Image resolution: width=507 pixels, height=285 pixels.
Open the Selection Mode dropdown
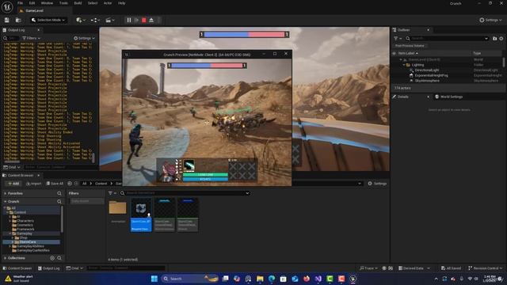pyautogui.click(x=48, y=20)
